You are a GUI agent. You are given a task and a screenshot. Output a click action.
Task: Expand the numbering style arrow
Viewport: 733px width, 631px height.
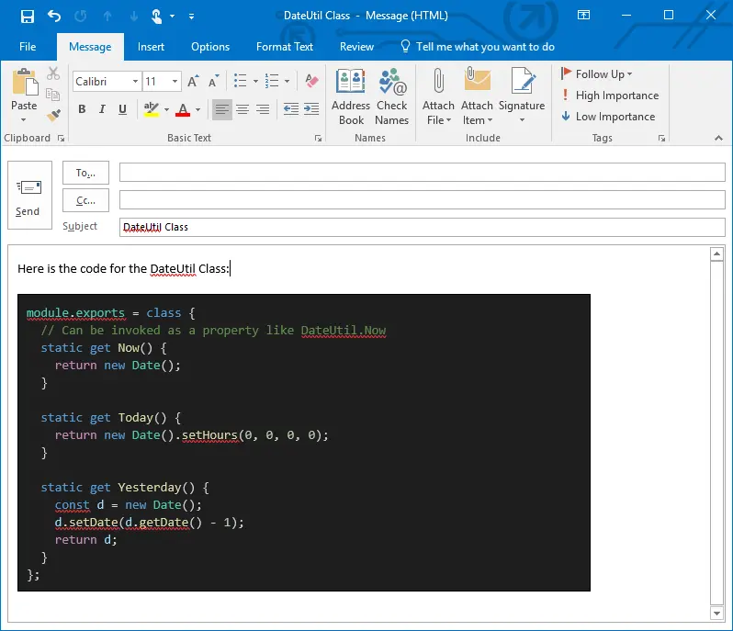point(287,82)
